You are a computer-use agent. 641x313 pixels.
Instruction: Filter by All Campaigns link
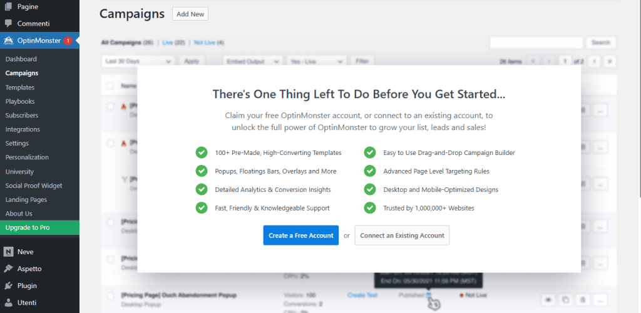click(x=126, y=42)
